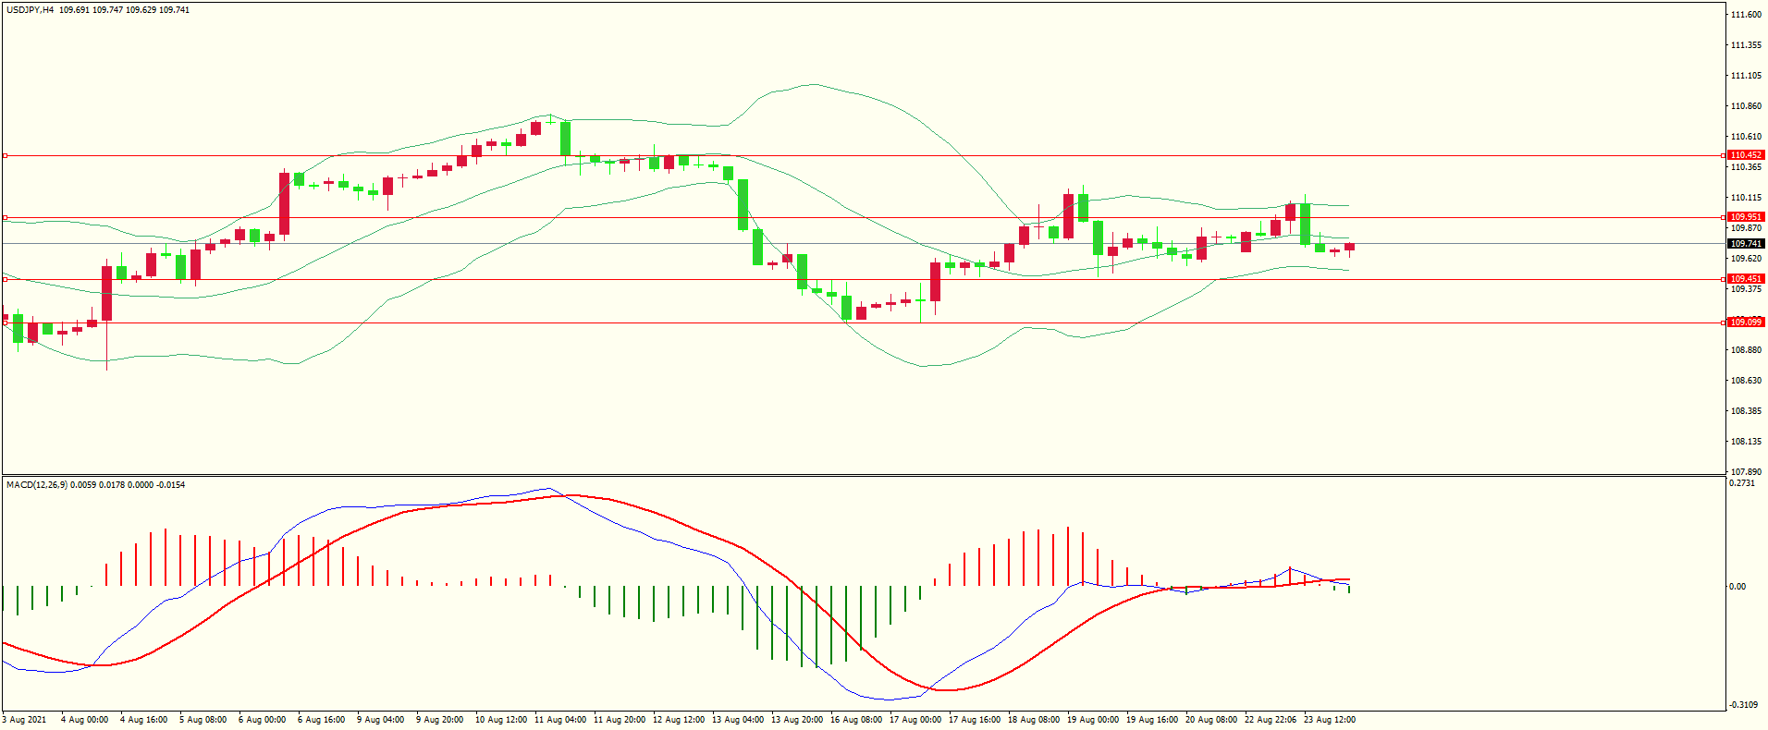Click the 19 Aug 16:00 time label
Viewport: 1768px width, 730px height.
click(1152, 720)
